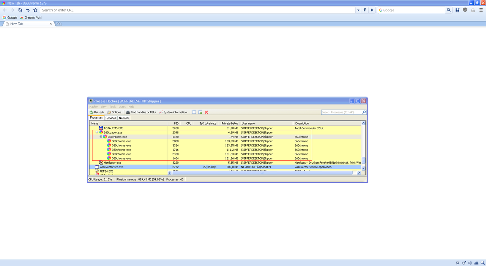The image size is (486, 266).
Task: Focus the Search Processes field
Action: (x=341, y=112)
